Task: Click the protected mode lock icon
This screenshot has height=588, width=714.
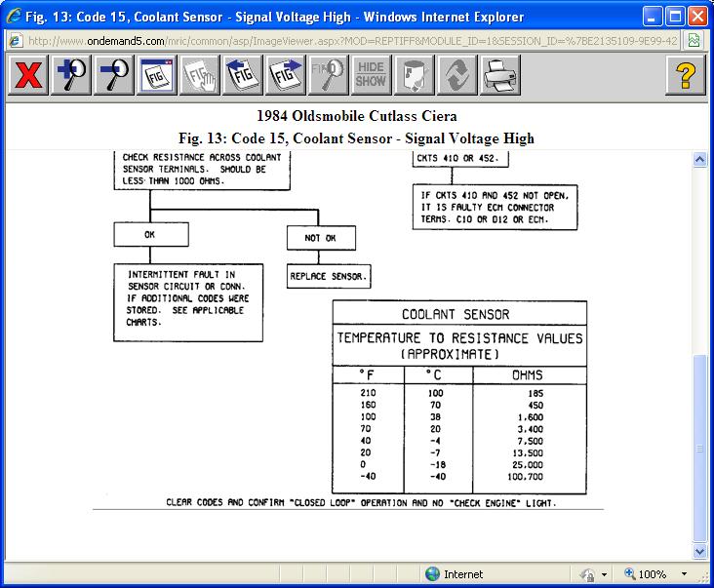Action: [587, 575]
